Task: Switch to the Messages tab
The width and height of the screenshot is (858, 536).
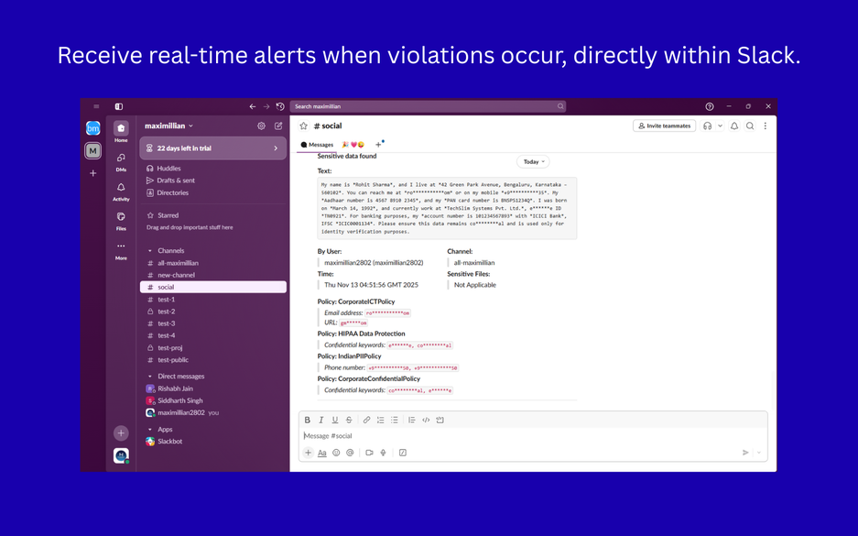Action: [317, 145]
